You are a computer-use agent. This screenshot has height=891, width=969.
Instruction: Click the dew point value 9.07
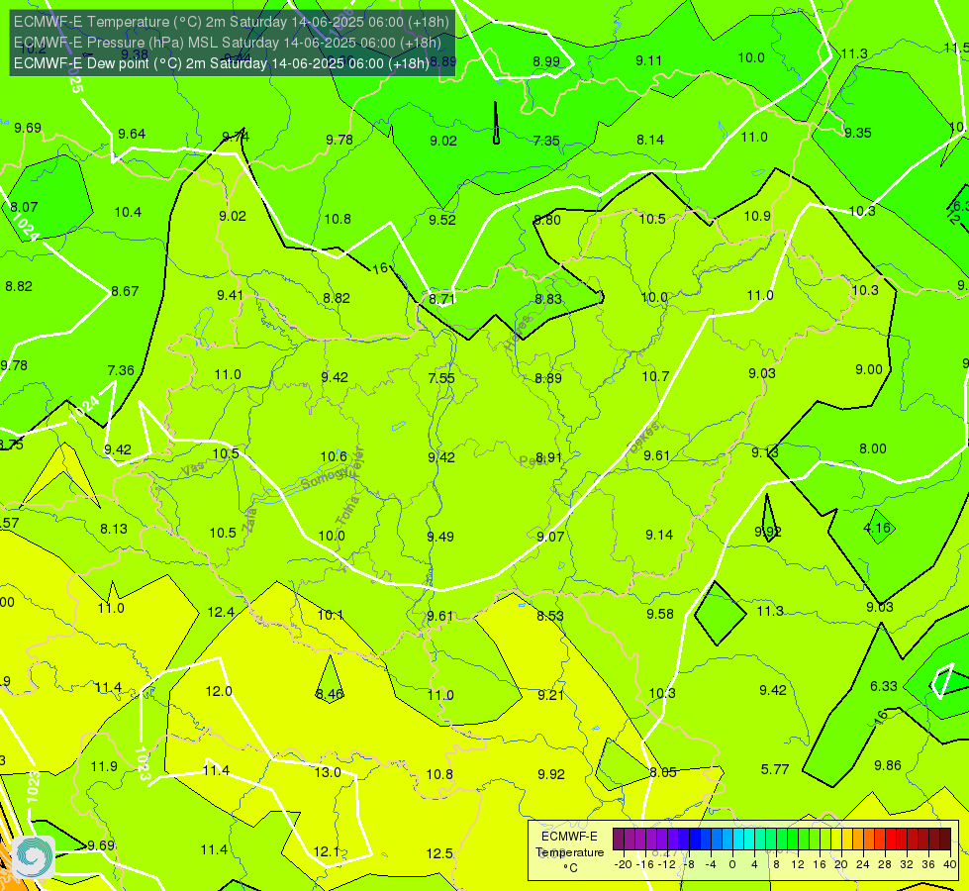coord(550,537)
